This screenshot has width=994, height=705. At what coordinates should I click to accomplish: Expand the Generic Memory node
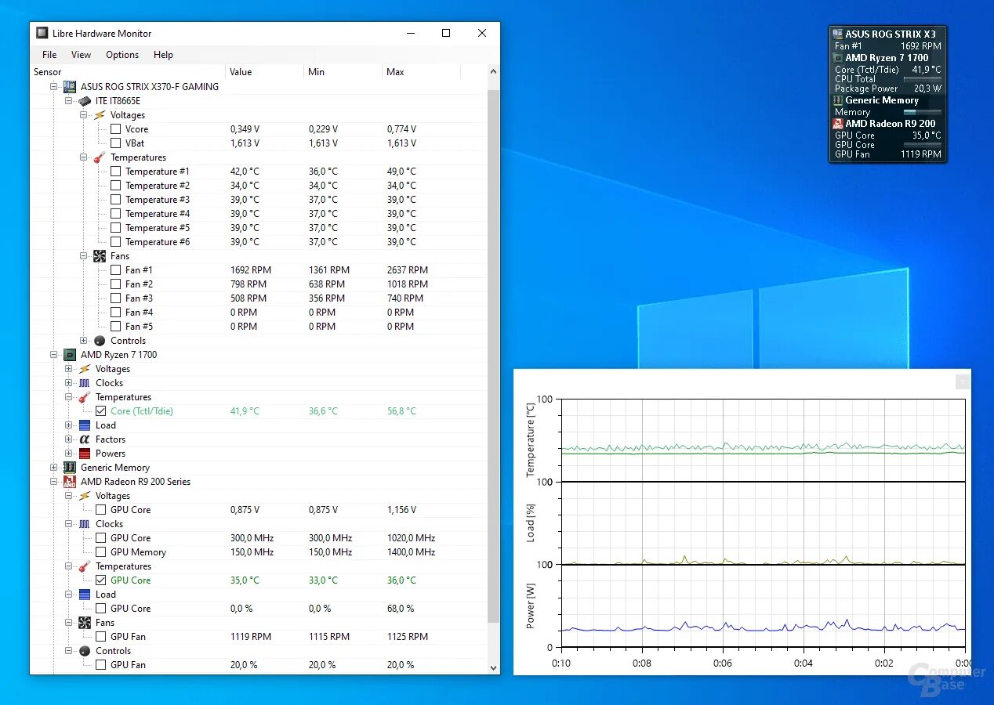tap(54, 468)
